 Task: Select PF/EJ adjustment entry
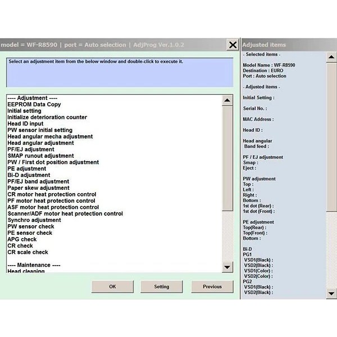(x=31, y=149)
